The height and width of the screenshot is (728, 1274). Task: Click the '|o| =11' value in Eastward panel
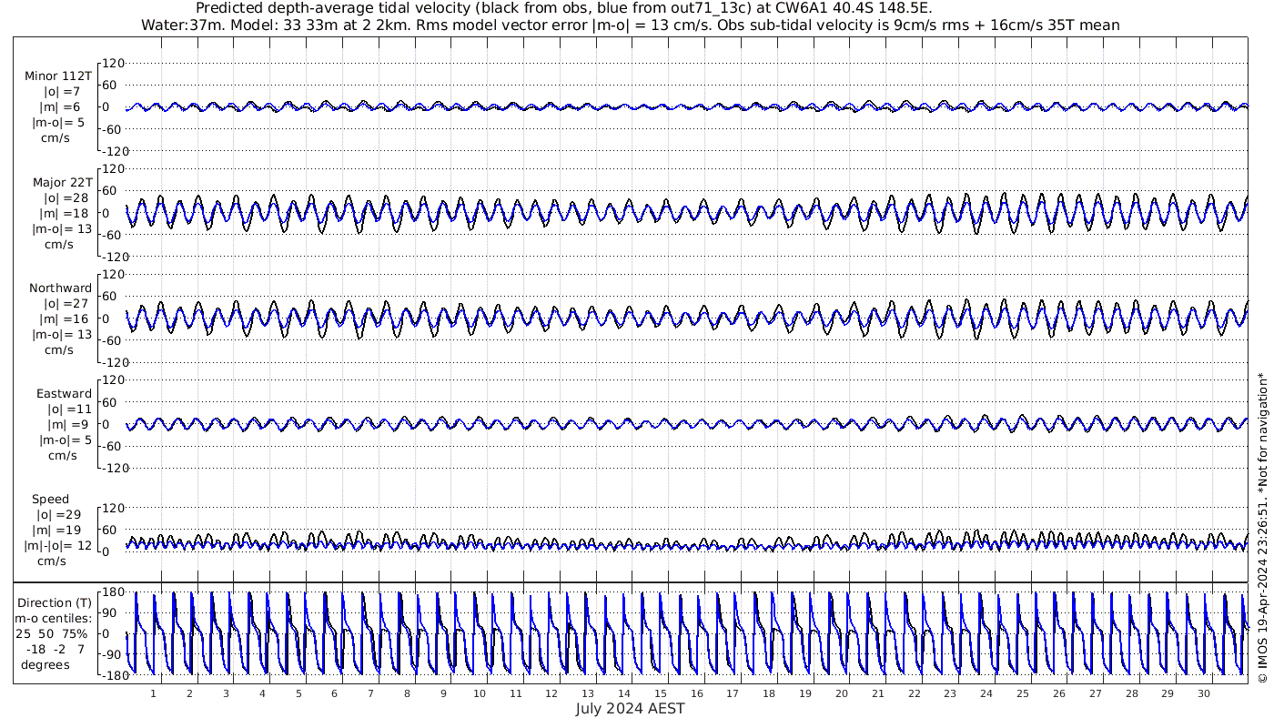68,409
